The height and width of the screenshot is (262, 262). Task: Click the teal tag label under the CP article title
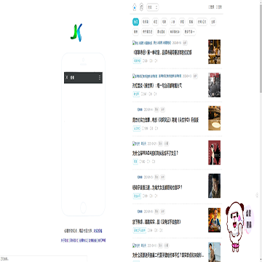[137, 196]
